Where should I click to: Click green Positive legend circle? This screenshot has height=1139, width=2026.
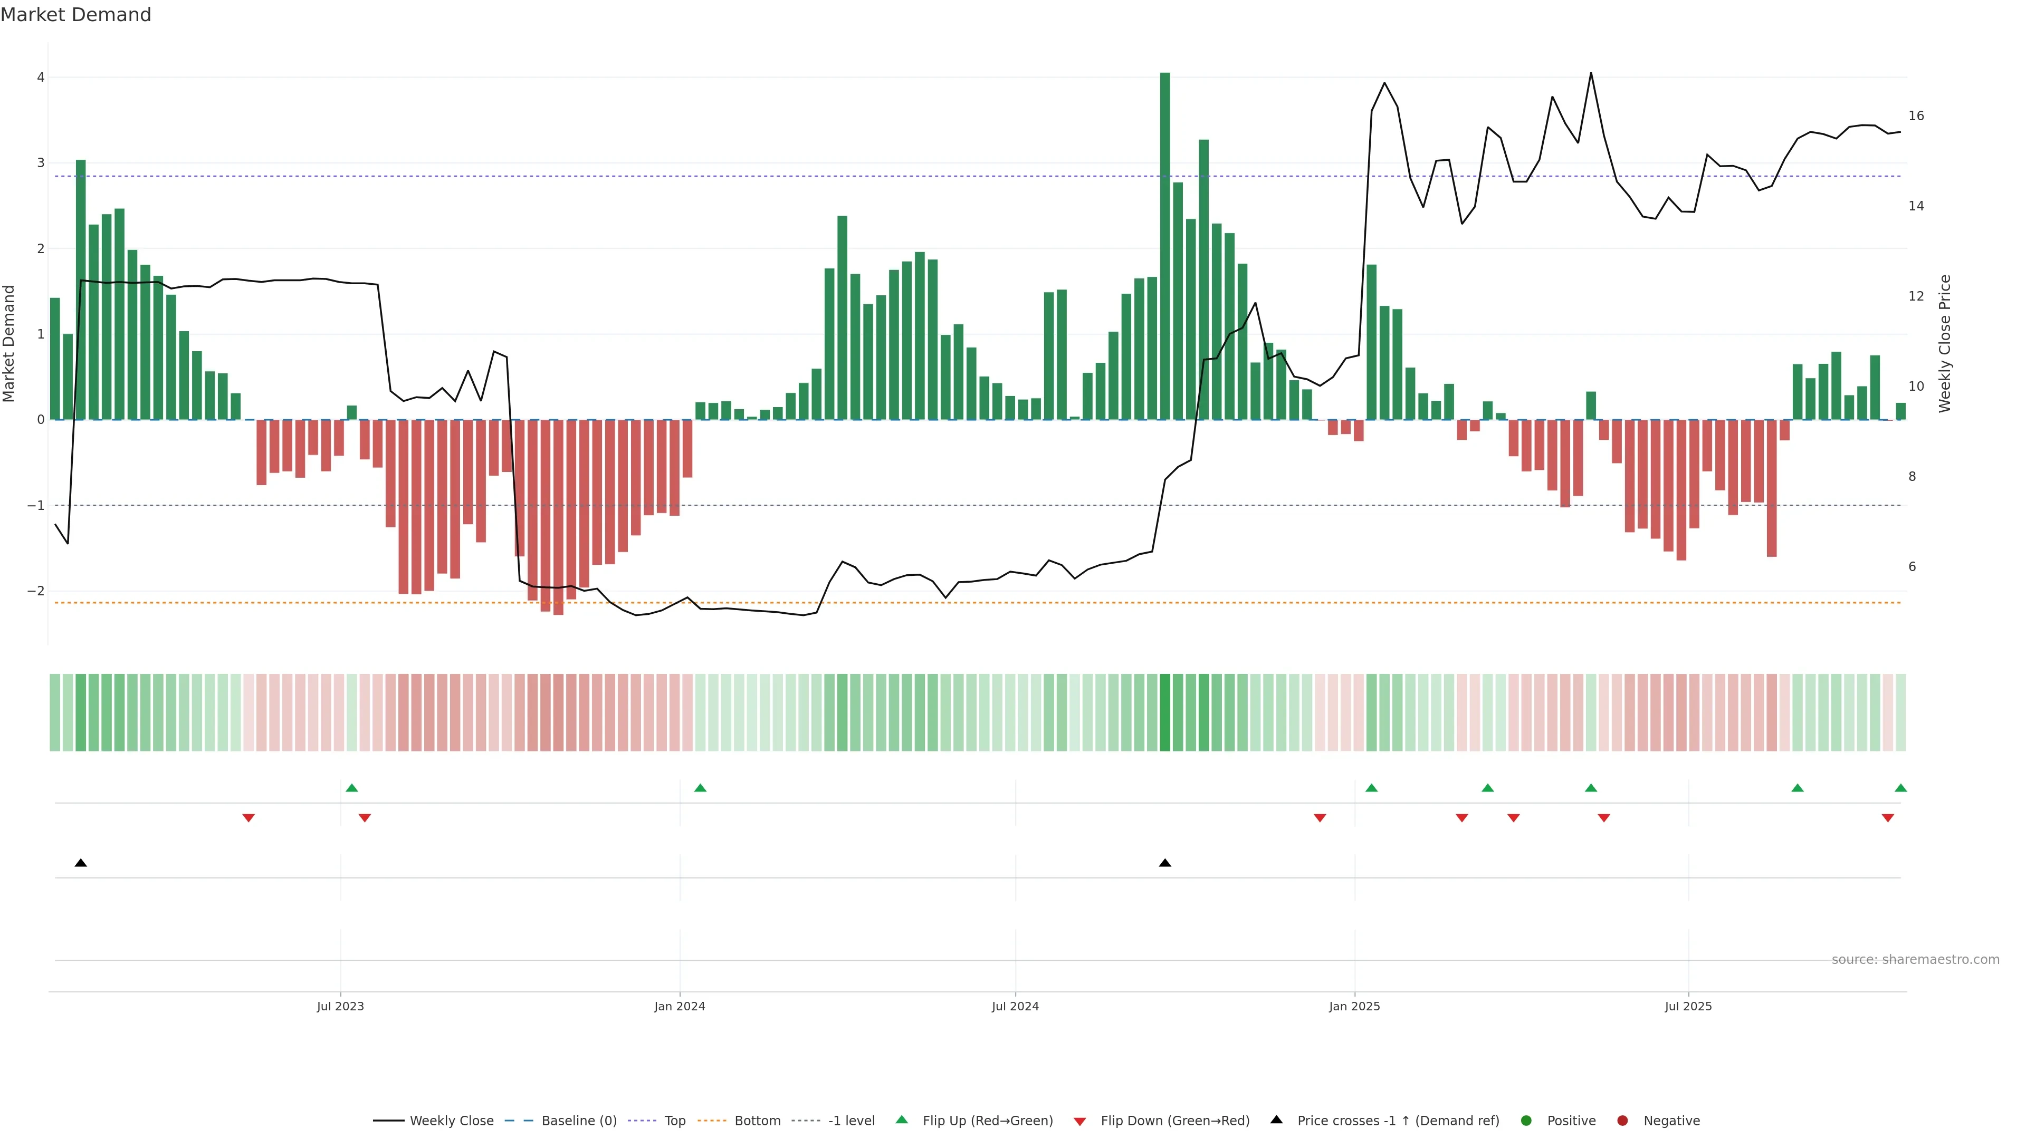point(1526,1121)
